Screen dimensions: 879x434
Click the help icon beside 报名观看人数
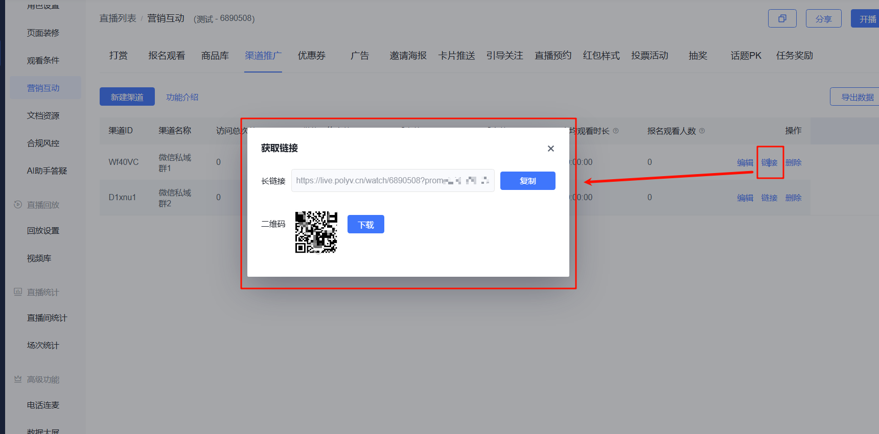tap(702, 131)
